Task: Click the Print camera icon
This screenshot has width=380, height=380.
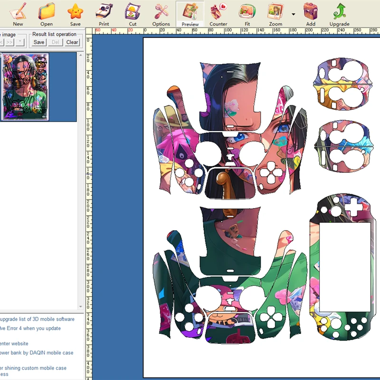Action: 104,14
